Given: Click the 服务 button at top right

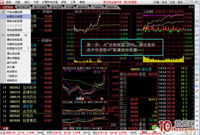Looking at the screenshot, I should [x=180, y=2].
